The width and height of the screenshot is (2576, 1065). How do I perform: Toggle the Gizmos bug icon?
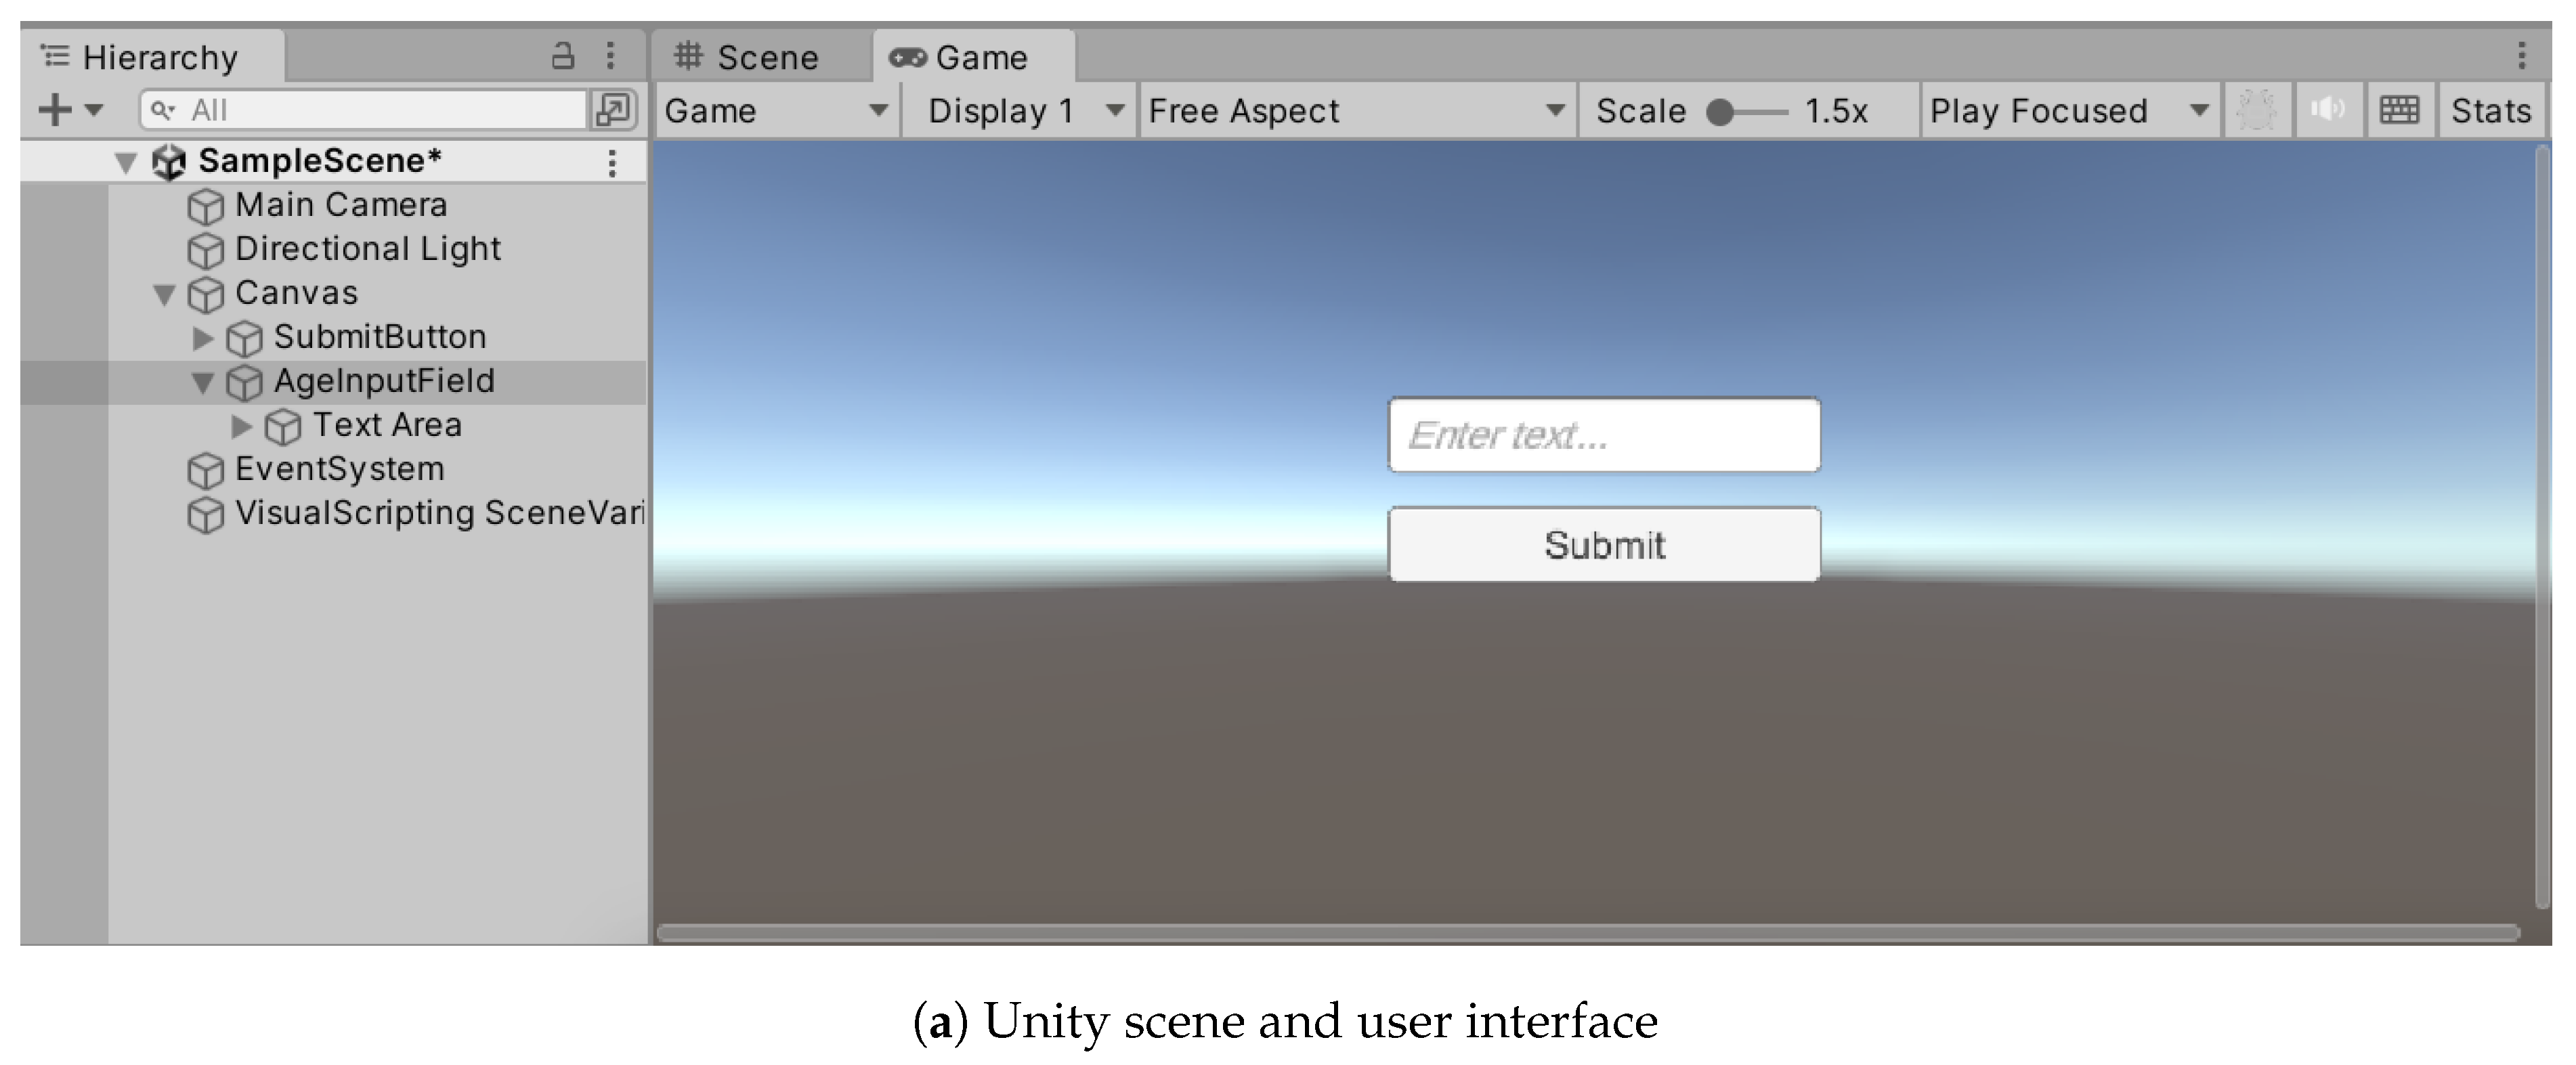tap(2256, 110)
